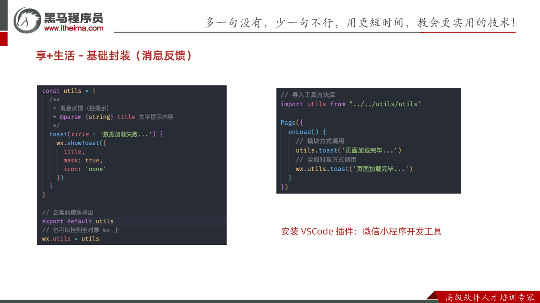The image size is (540, 303).
Task: Click the onLoad() method line
Action: [307, 132]
